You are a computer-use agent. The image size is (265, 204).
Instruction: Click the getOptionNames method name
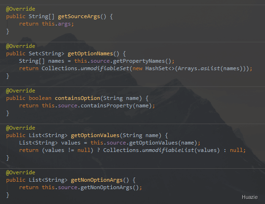click(x=90, y=53)
